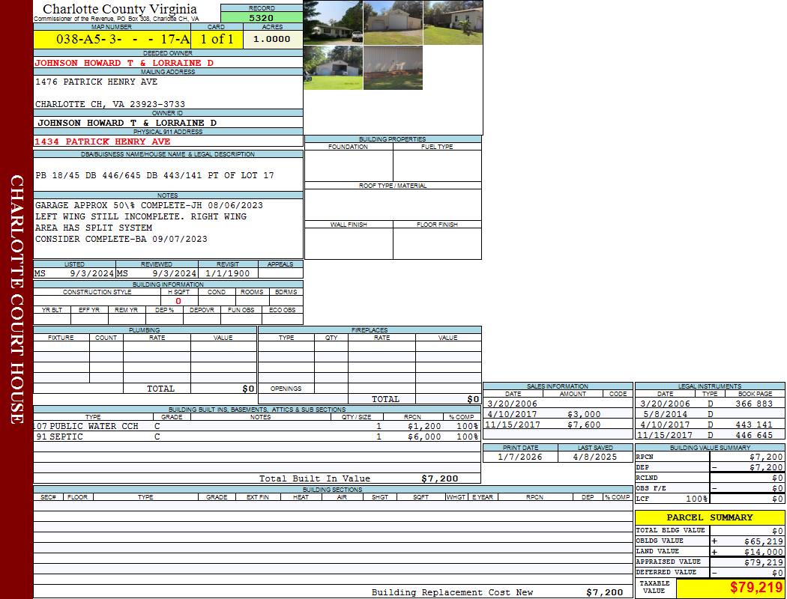Click the side-yard building photo thumbnail
The image size is (787, 599).
[453, 22]
